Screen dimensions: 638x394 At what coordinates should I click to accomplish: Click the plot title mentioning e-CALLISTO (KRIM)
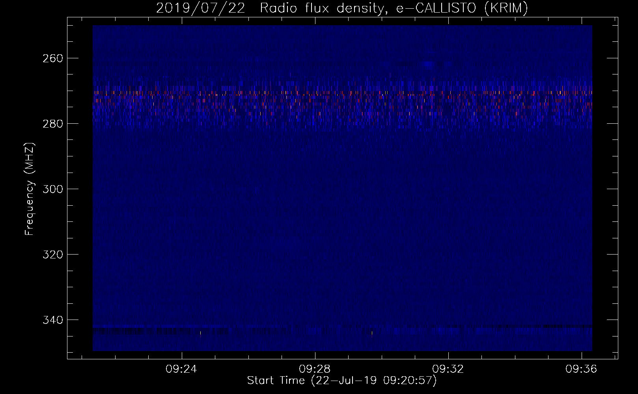(x=342, y=8)
